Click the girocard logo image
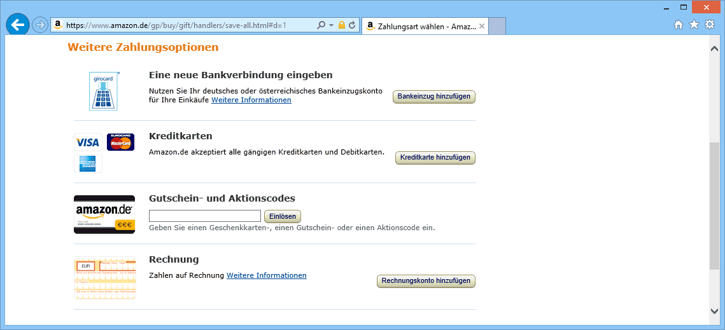Viewport: 725px width, 330px height. [x=104, y=91]
